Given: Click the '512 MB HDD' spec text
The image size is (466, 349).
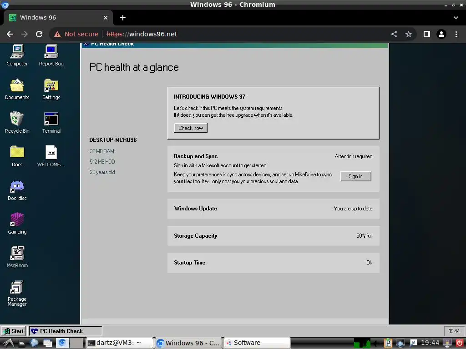Looking at the screenshot, I should pyautogui.click(x=102, y=161).
